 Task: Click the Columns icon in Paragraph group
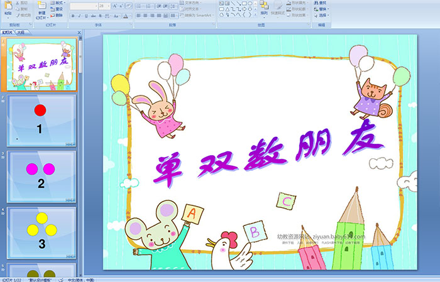pyautogui.click(x=174, y=16)
